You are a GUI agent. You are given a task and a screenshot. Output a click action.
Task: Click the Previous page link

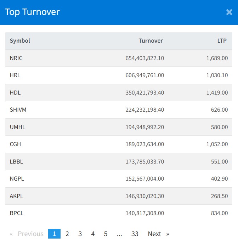coord(27,234)
